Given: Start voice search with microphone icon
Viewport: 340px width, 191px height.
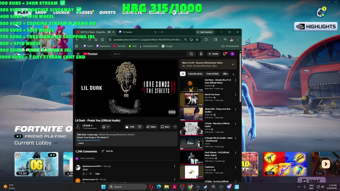Looking at the screenshot, I should pos(201,54).
